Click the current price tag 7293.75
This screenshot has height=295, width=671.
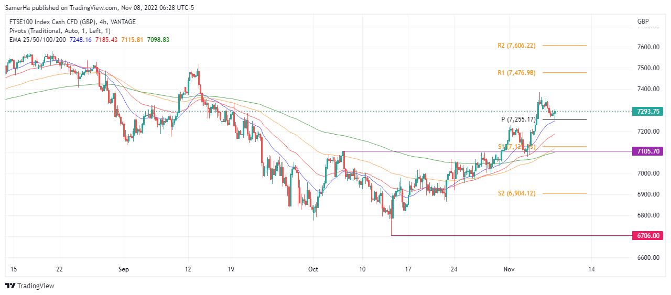pyautogui.click(x=648, y=111)
